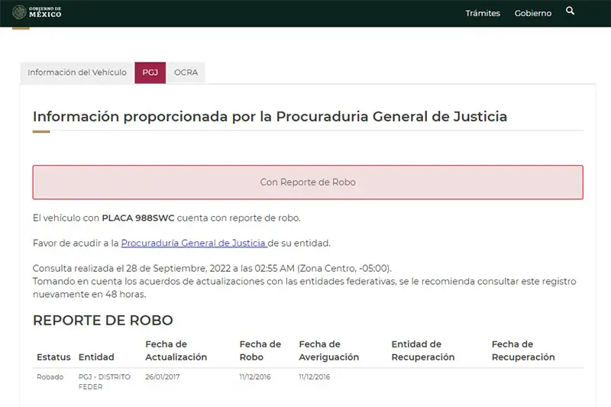Switch to Información del Vehículo tab
Screen dimensions: 611x407
pos(77,73)
